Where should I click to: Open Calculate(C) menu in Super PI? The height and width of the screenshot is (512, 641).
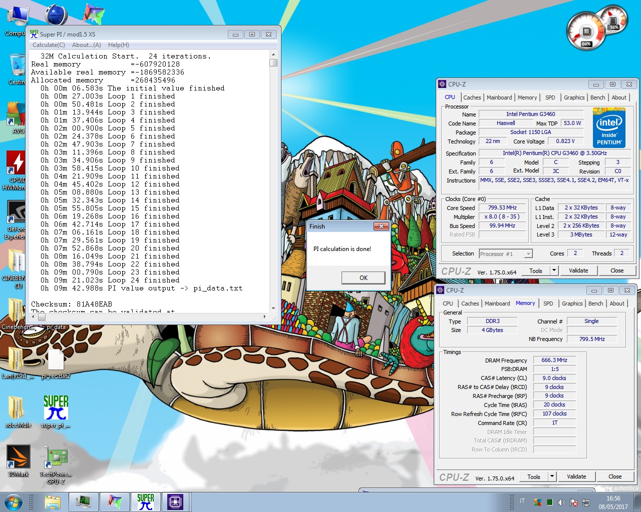click(49, 45)
